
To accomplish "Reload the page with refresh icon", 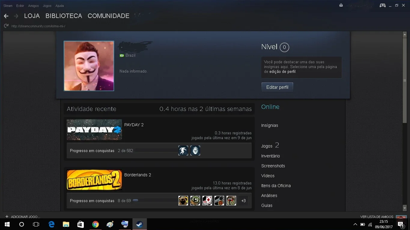I will pos(6,26).
